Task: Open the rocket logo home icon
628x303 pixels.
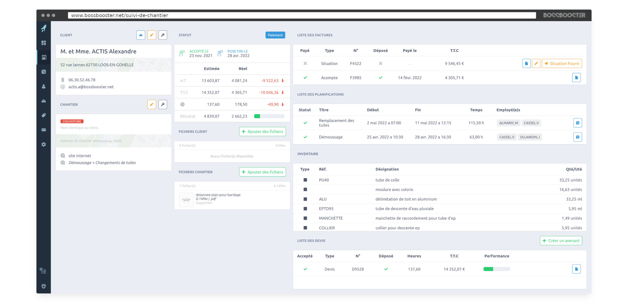Action: [x=44, y=28]
